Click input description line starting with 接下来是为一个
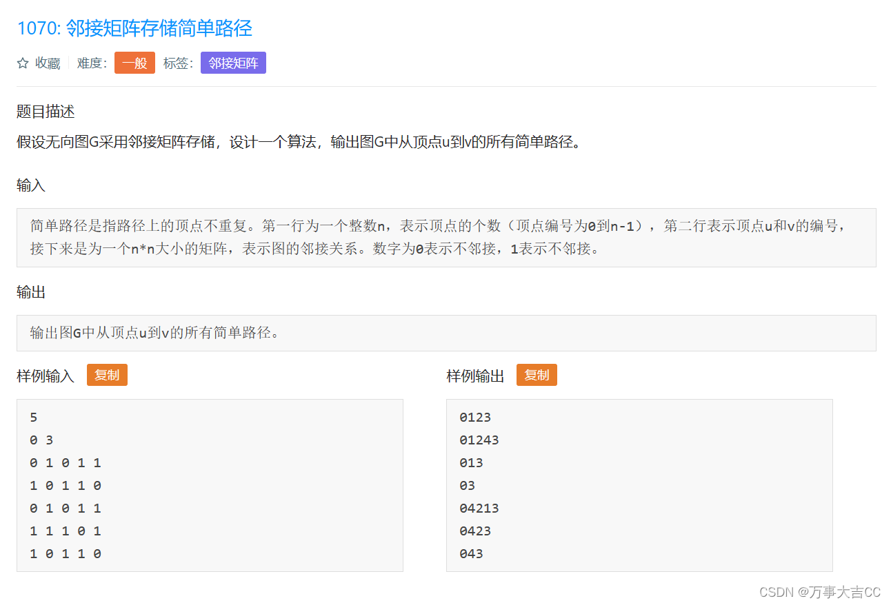891x605 pixels. click(315, 249)
